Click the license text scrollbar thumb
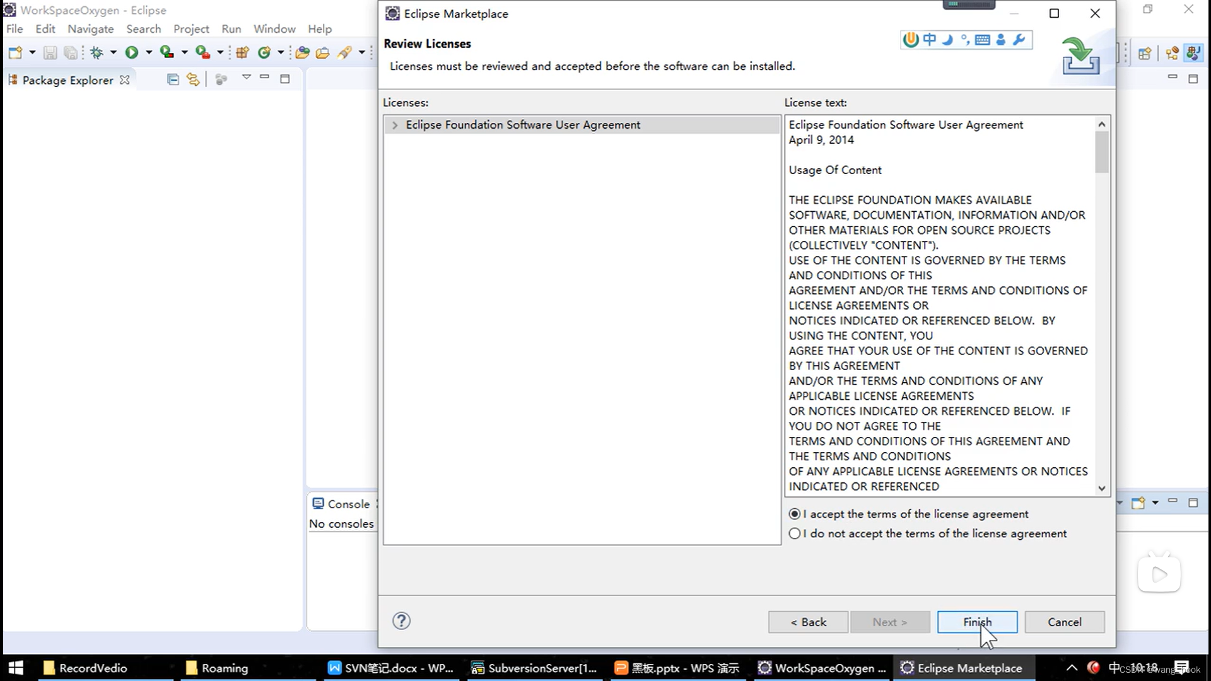Viewport: 1211px width, 681px height. (x=1102, y=152)
